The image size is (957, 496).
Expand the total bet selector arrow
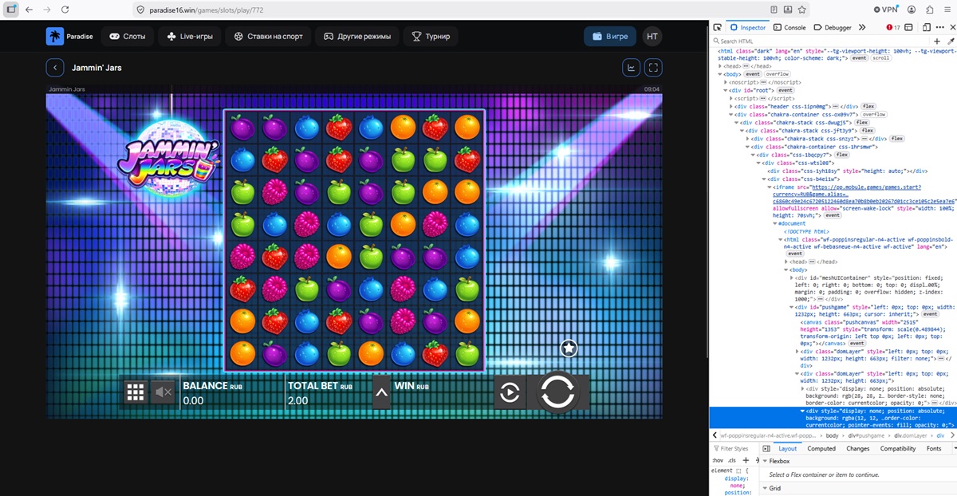coord(381,392)
